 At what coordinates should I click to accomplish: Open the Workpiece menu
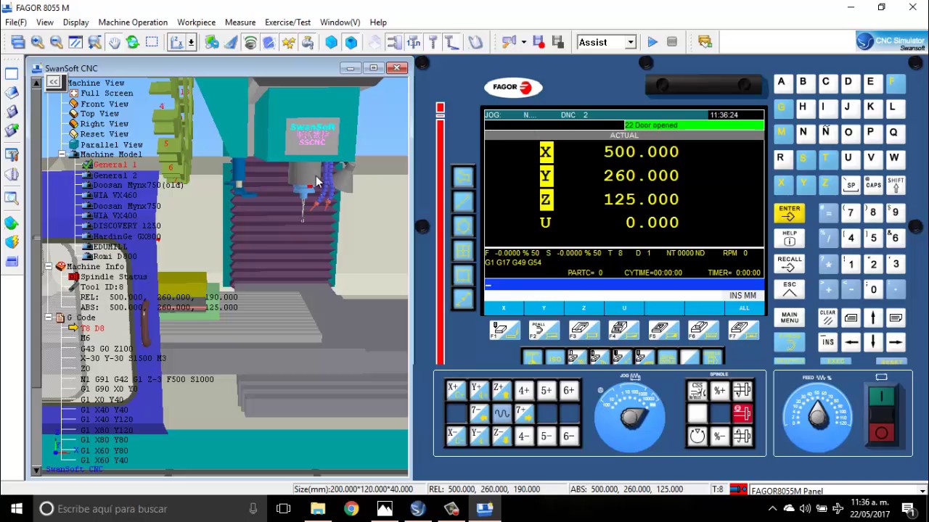(x=196, y=22)
